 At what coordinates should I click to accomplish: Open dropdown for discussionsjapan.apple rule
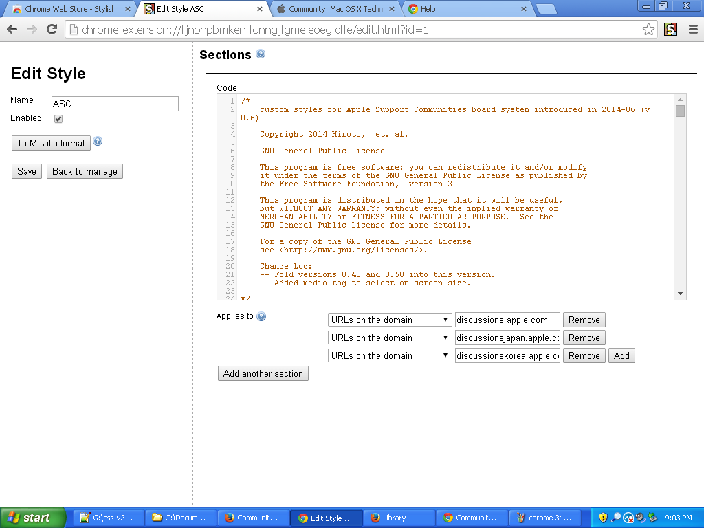click(390, 338)
